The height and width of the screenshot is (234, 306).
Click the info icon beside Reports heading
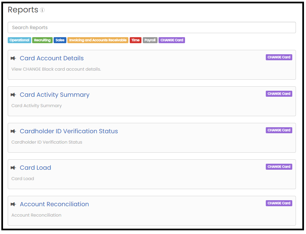42,10
